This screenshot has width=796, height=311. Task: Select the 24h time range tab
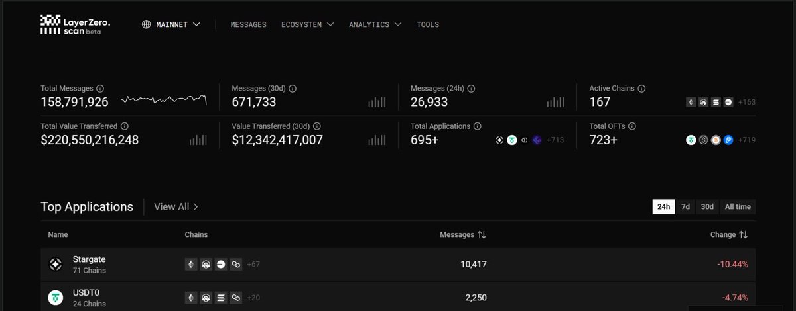(663, 206)
